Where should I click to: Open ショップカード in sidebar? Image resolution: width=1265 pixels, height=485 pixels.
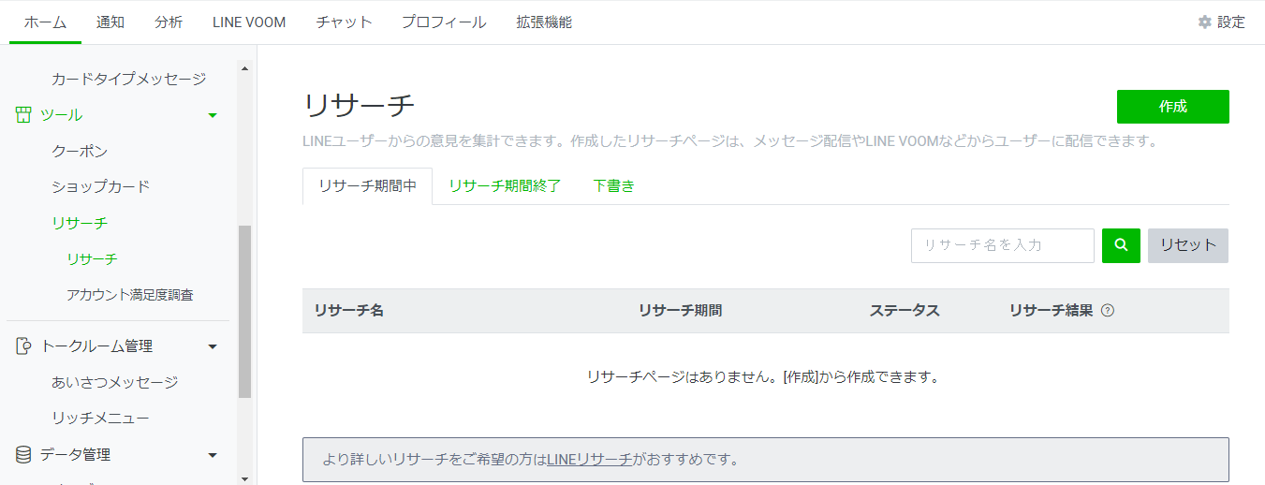101,186
